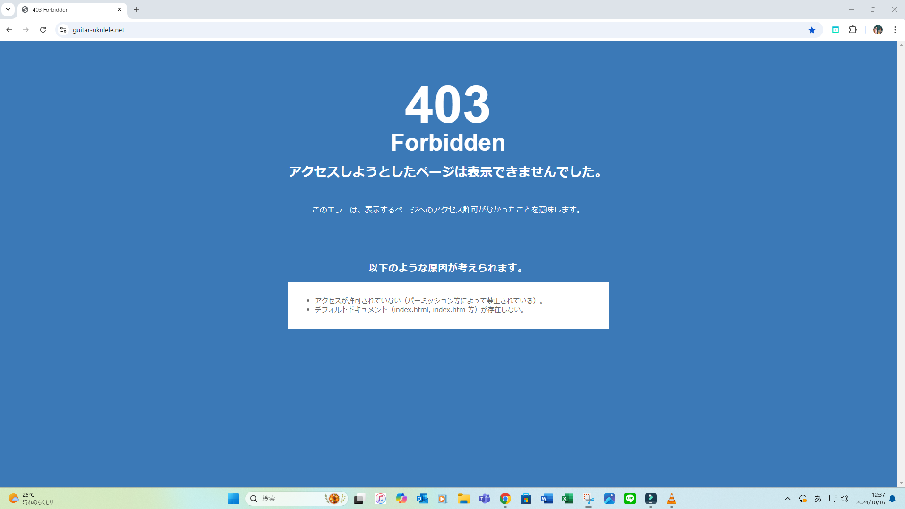Open the LINE app from taskbar

tap(630, 499)
